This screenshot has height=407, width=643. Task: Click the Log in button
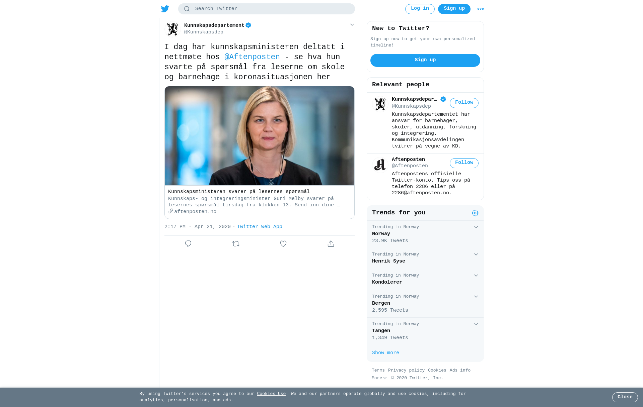[420, 9]
